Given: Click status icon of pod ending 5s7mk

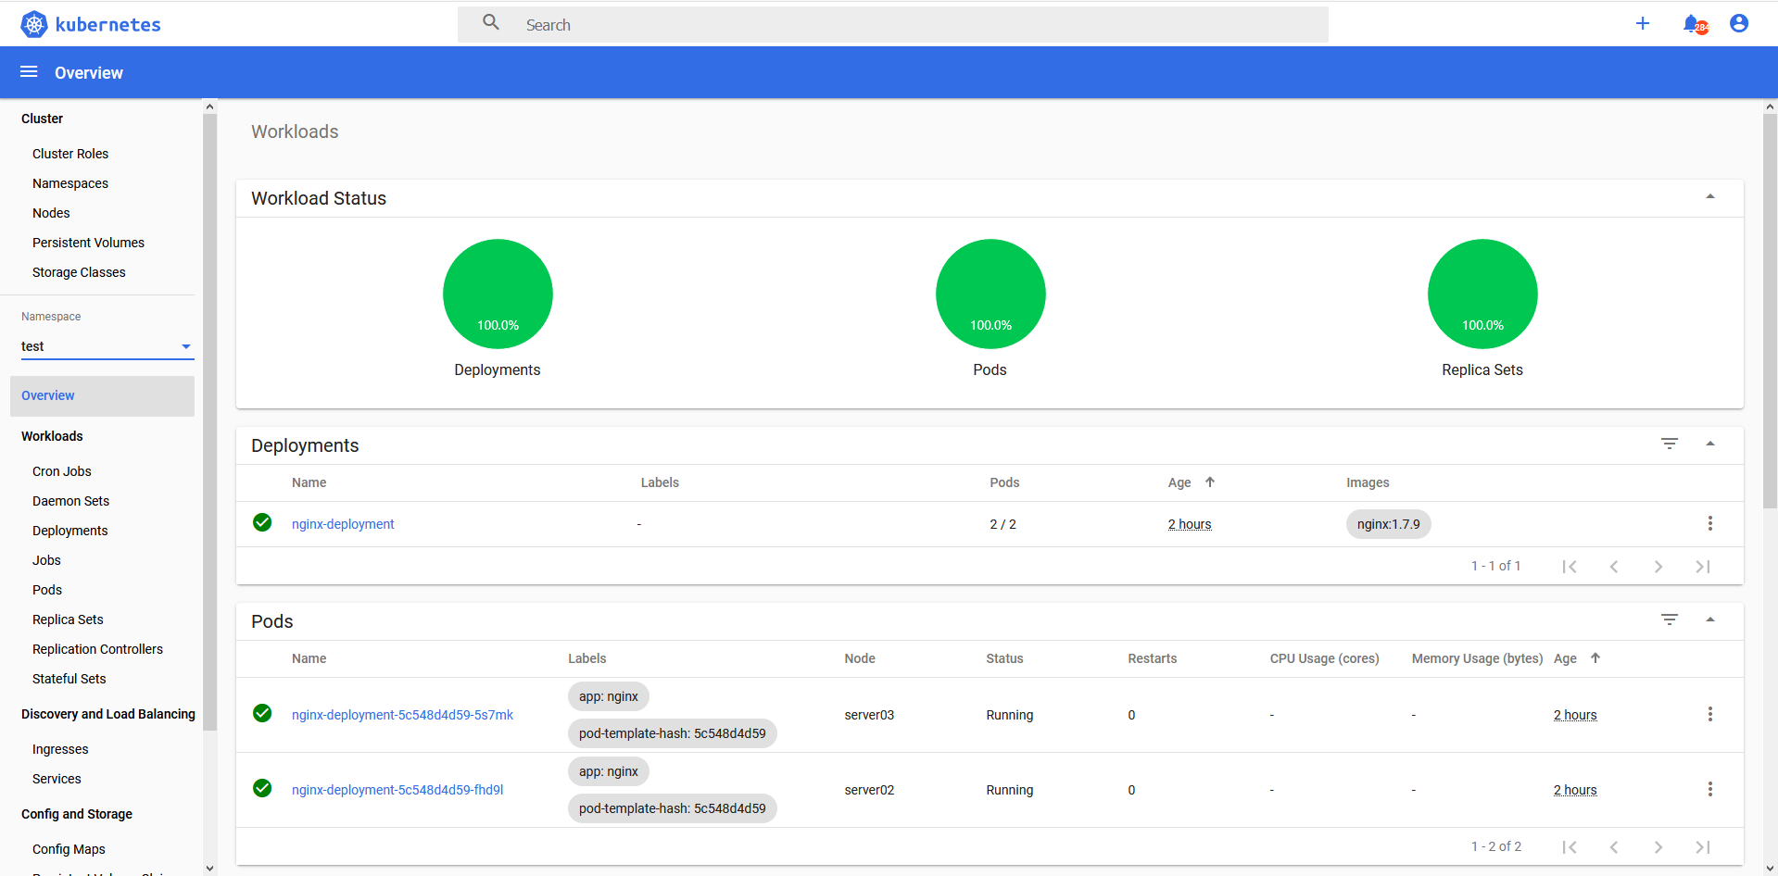Looking at the screenshot, I should pos(262,713).
